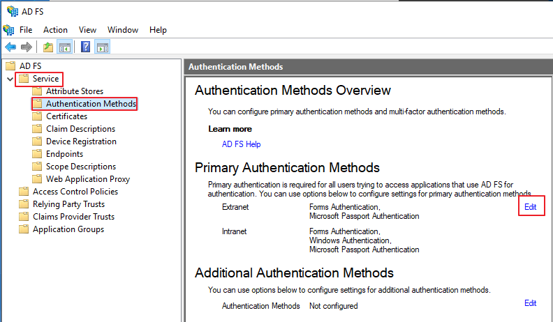
Task: Toggle Show/Hide Console Tree toolbar icon
Action: 65,47
